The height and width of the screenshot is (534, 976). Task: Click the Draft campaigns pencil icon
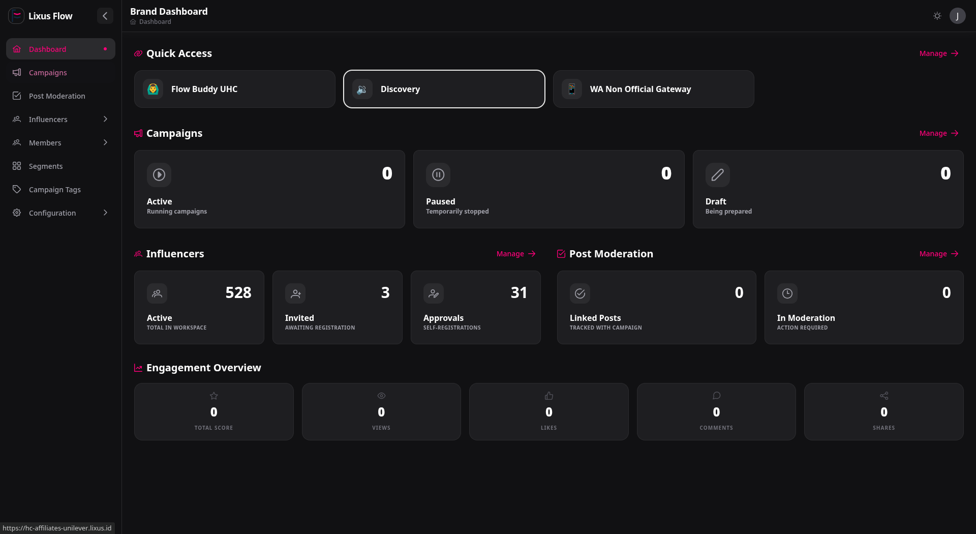(717, 175)
